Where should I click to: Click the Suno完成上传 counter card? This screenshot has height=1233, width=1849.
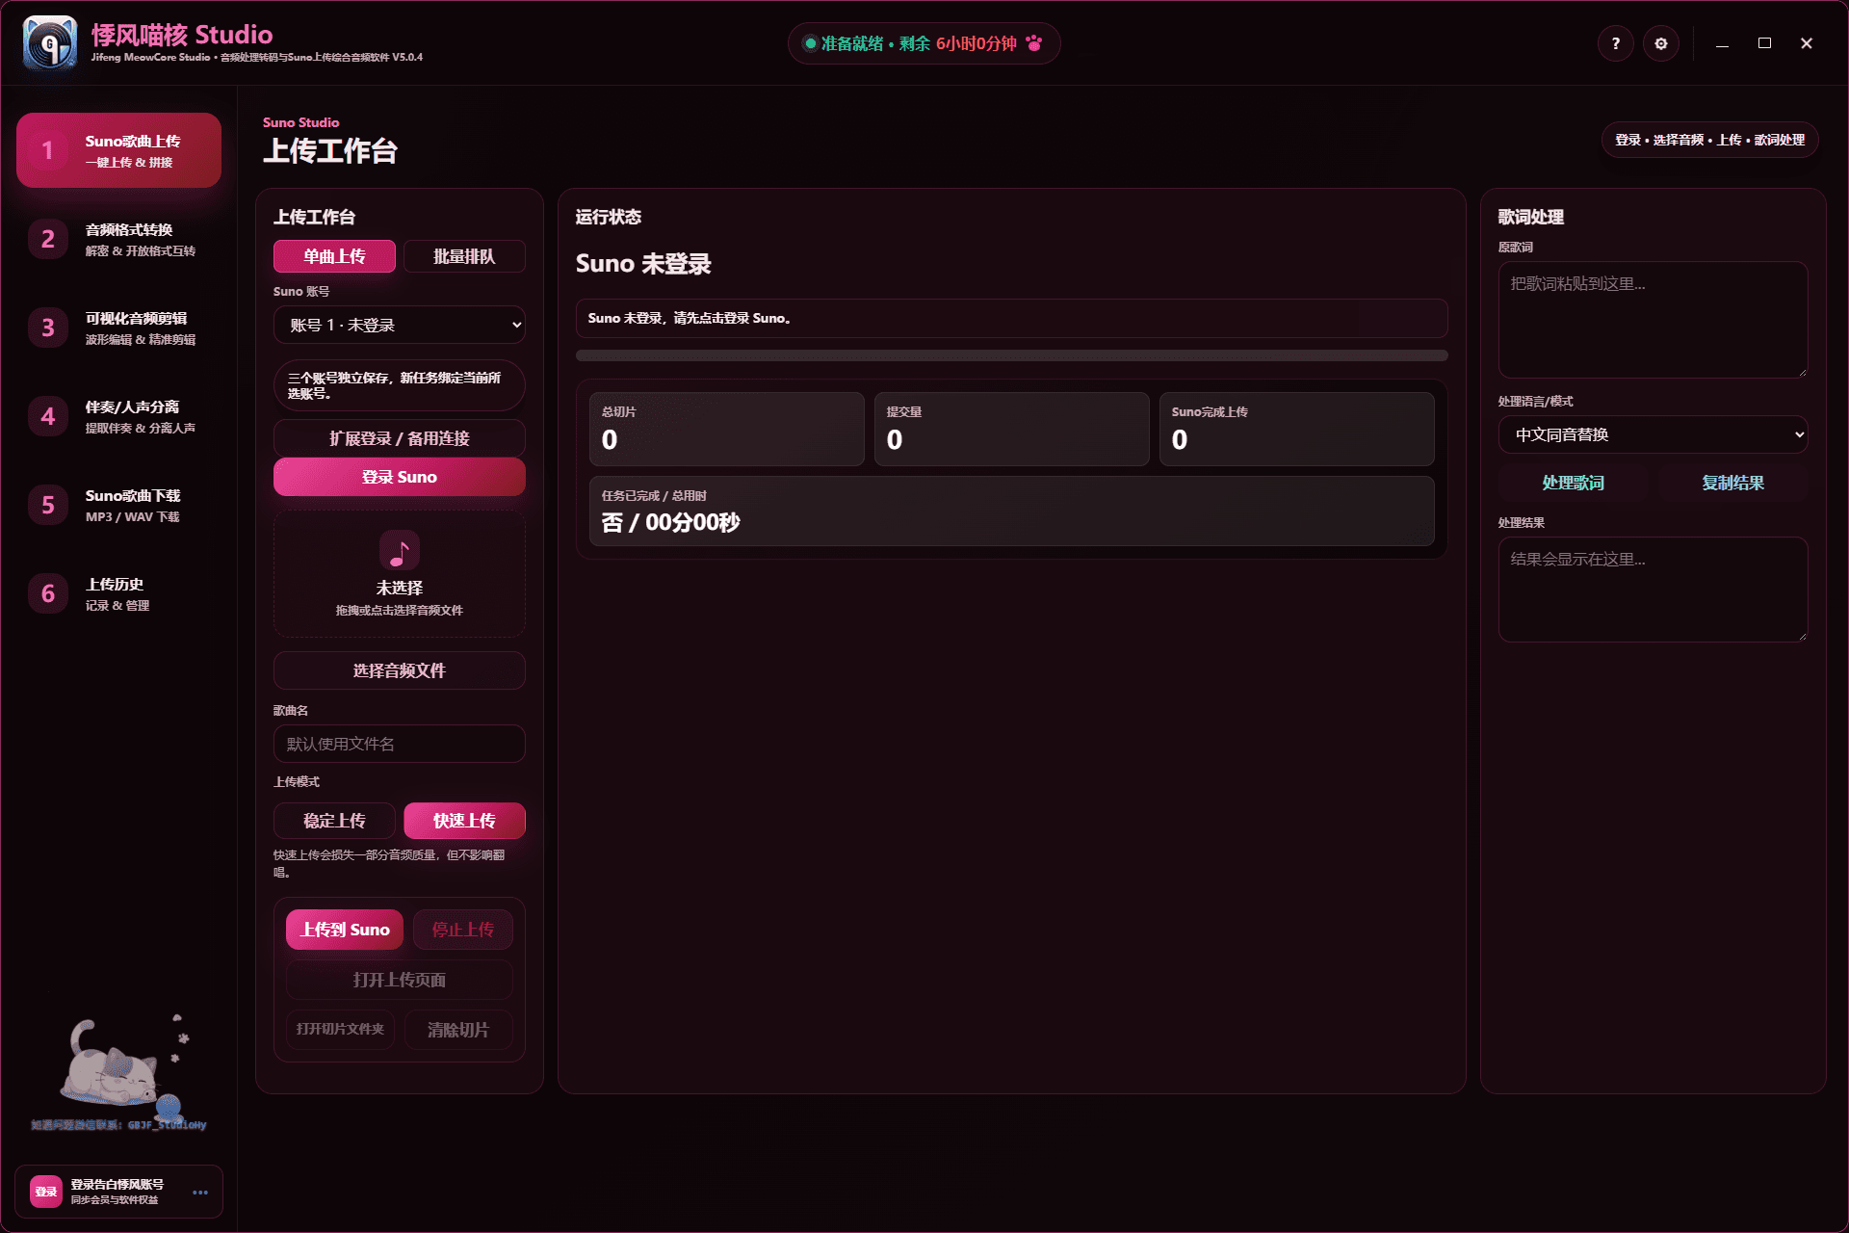pyautogui.click(x=1296, y=429)
